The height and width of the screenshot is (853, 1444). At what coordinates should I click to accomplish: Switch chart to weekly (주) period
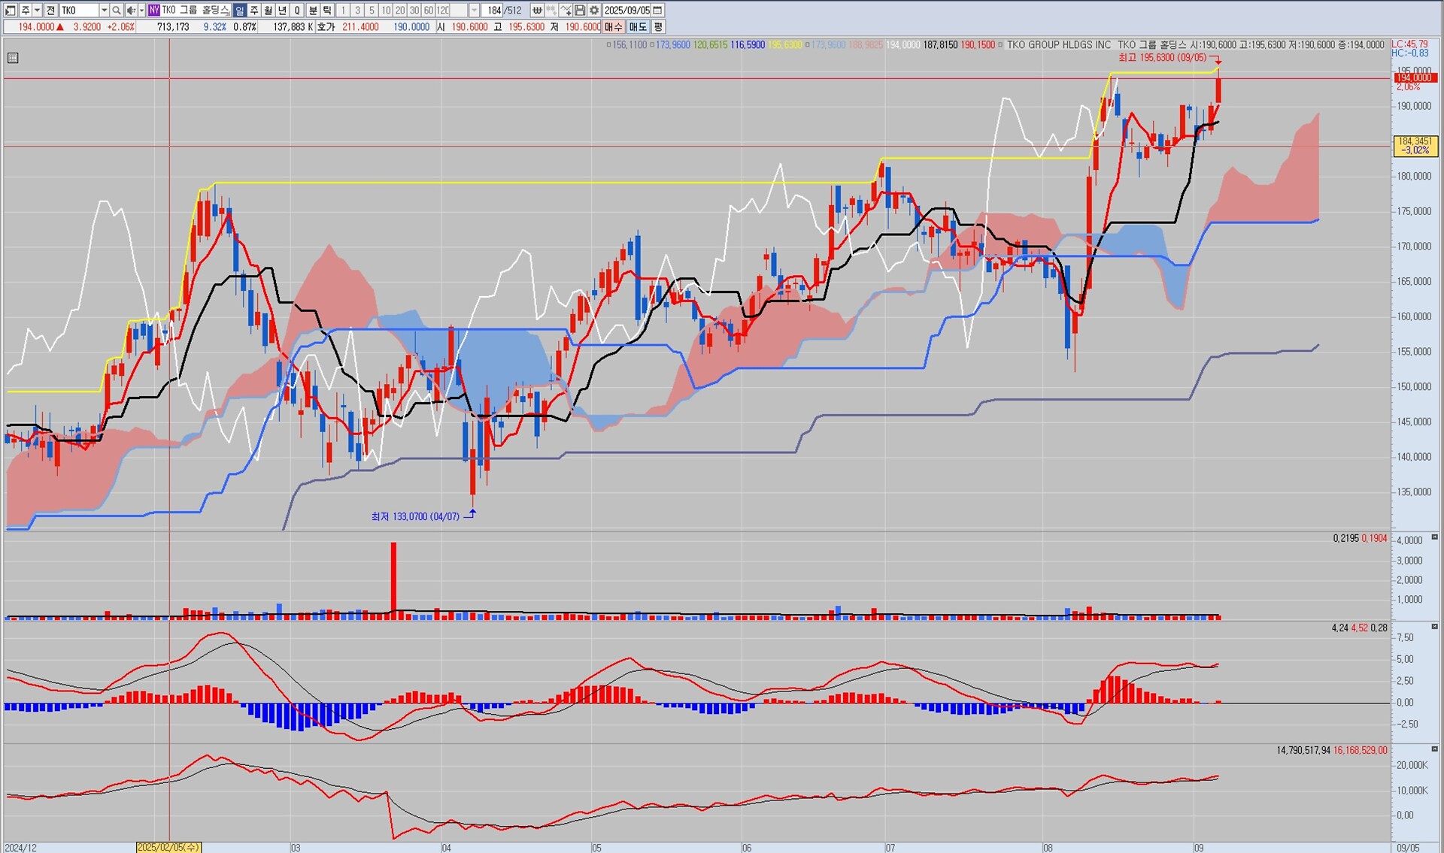pos(254,11)
